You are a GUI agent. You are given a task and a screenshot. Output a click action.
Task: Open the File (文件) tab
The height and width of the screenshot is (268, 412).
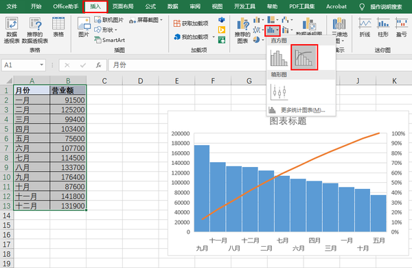[x=12, y=6]
